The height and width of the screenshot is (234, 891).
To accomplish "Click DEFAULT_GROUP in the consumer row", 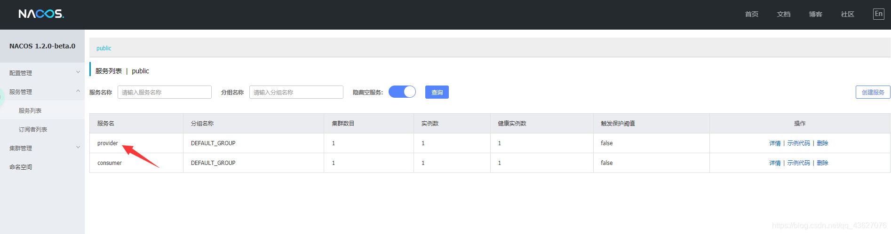I will tap(213, 163).
